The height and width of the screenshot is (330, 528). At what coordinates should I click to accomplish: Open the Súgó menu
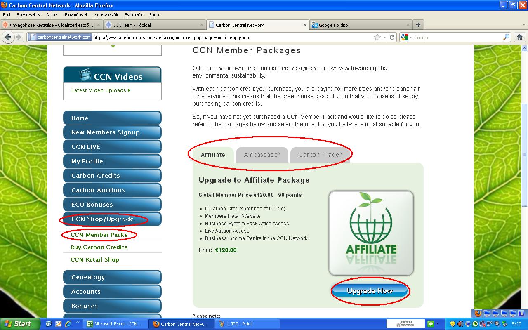point(154,15)
